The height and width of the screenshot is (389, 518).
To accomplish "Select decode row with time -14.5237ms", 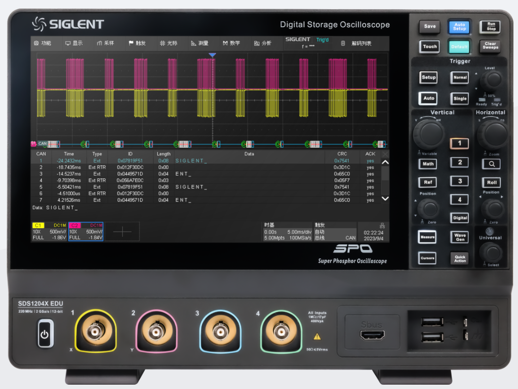I will tap(206, 174).
